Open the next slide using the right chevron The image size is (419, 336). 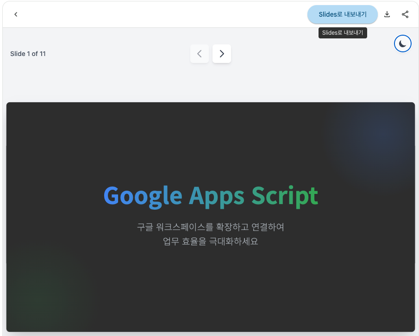[221, 54]
